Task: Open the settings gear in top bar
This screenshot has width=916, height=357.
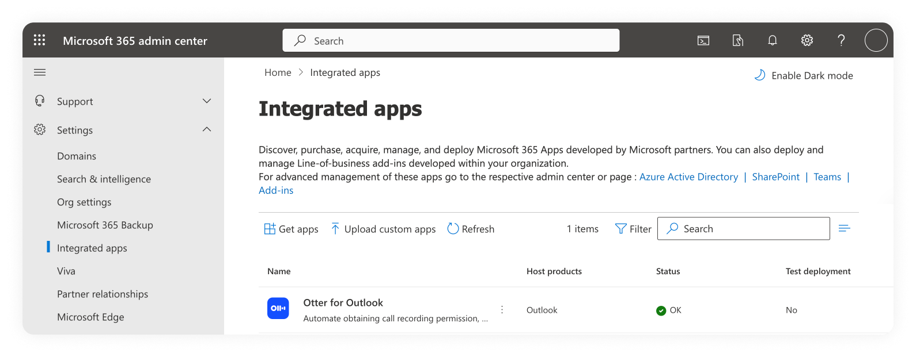Action: click(807, 40)
